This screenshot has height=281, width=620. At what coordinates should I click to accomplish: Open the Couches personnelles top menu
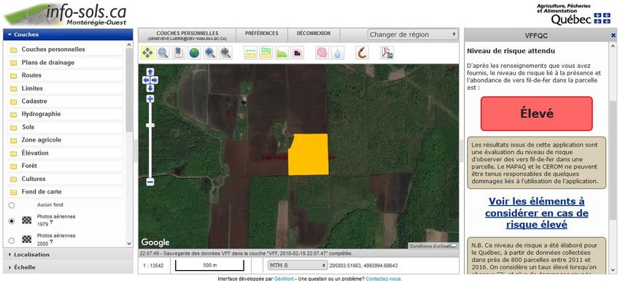pos(187,36)
